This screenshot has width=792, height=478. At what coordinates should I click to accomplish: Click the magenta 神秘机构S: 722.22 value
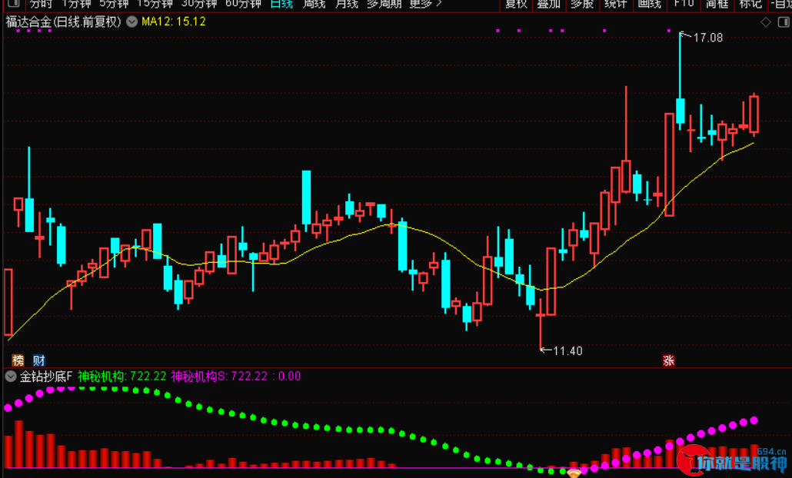tap(218, 376)
